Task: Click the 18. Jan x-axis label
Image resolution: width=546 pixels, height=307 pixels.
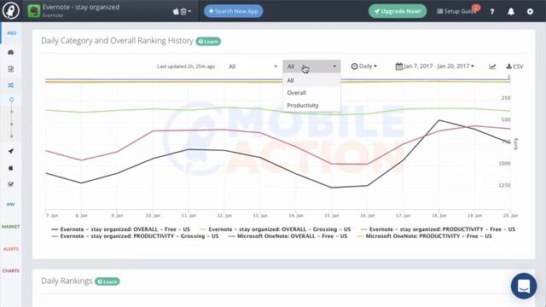Action: (x=439, y=216)
